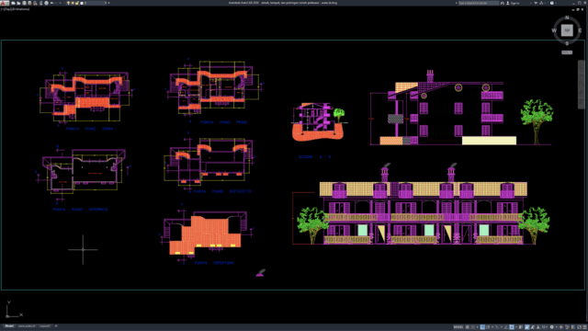Image resolution: width=588 pixels, height=331 pixels.
Task: Toggle the layer lock padlock icon
Action: click(77, 3)
